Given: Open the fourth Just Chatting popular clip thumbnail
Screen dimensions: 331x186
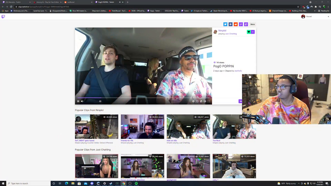Looking at the screenshot, I should click(x=234, y=166).
